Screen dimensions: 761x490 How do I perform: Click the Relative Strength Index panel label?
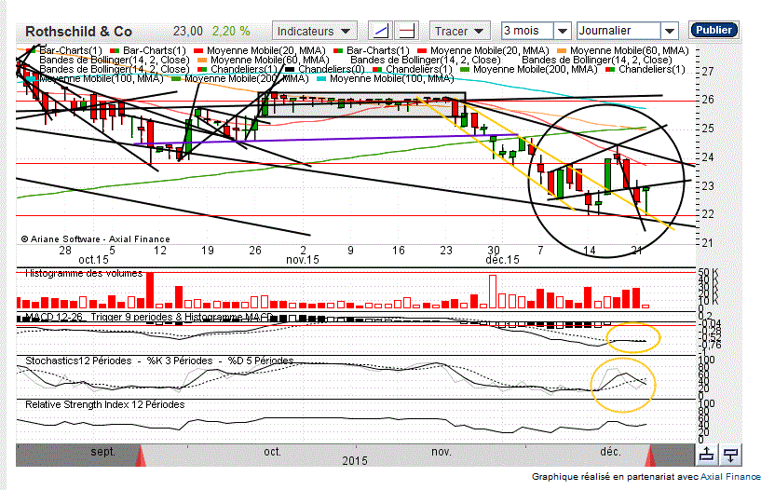pyautogui.click(x=103, y=405)
